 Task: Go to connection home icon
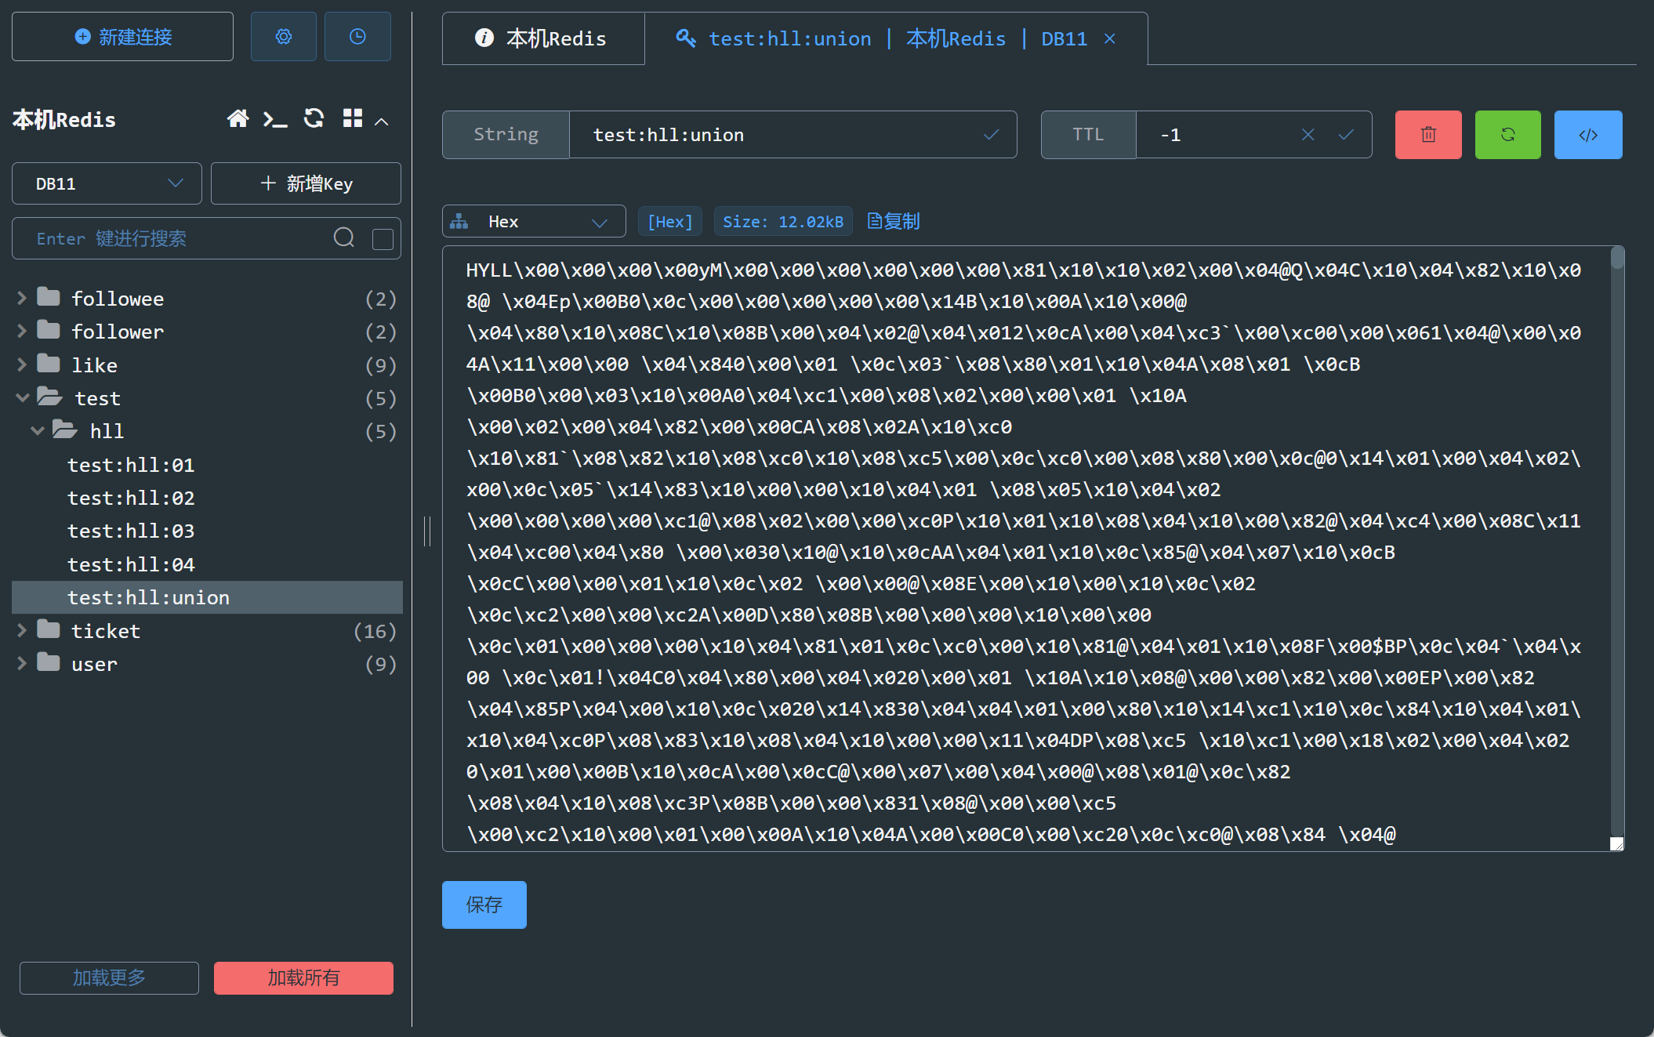238,118
